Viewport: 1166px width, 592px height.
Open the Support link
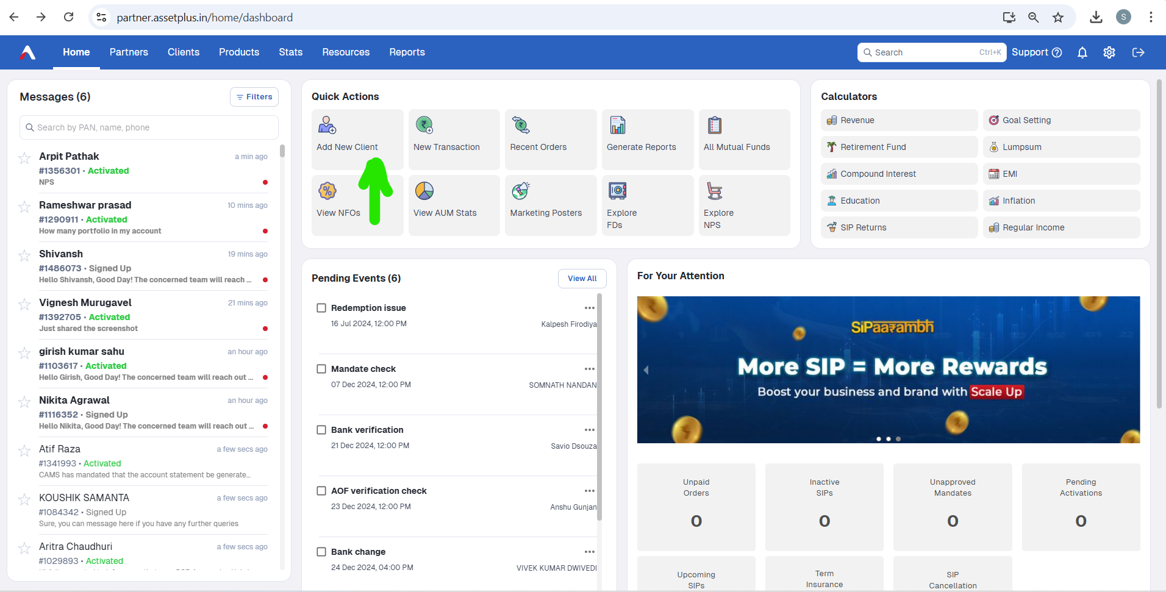click(x=1037, y=52)
